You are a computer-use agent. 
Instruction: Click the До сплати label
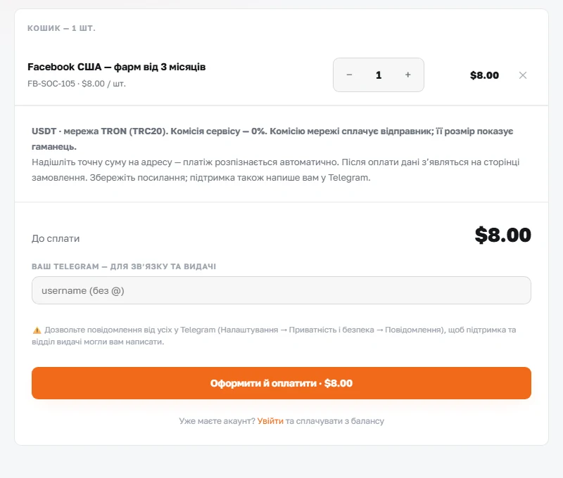[56, 238]
